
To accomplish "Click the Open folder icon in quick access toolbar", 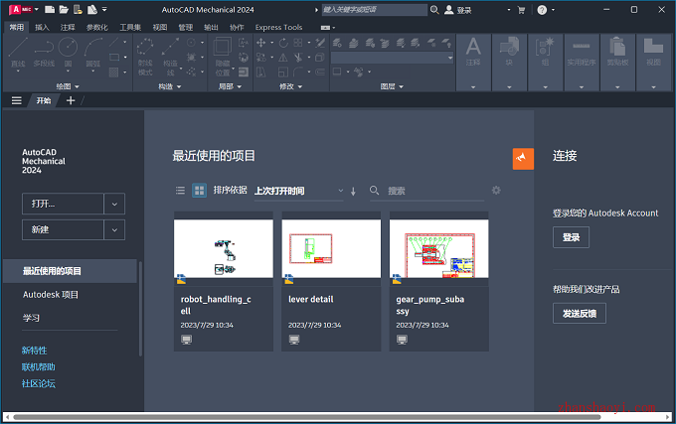I will pyautogui.click(x=64, y=10).
